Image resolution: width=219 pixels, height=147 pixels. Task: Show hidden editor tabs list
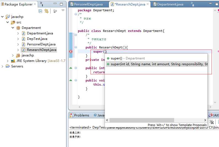[193, 4]
